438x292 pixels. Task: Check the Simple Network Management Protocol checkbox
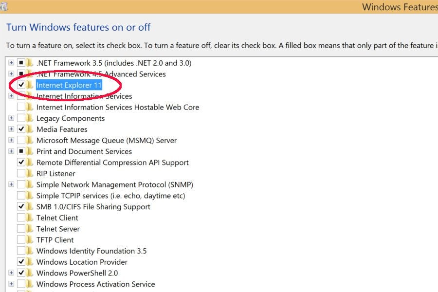(21, 184)
